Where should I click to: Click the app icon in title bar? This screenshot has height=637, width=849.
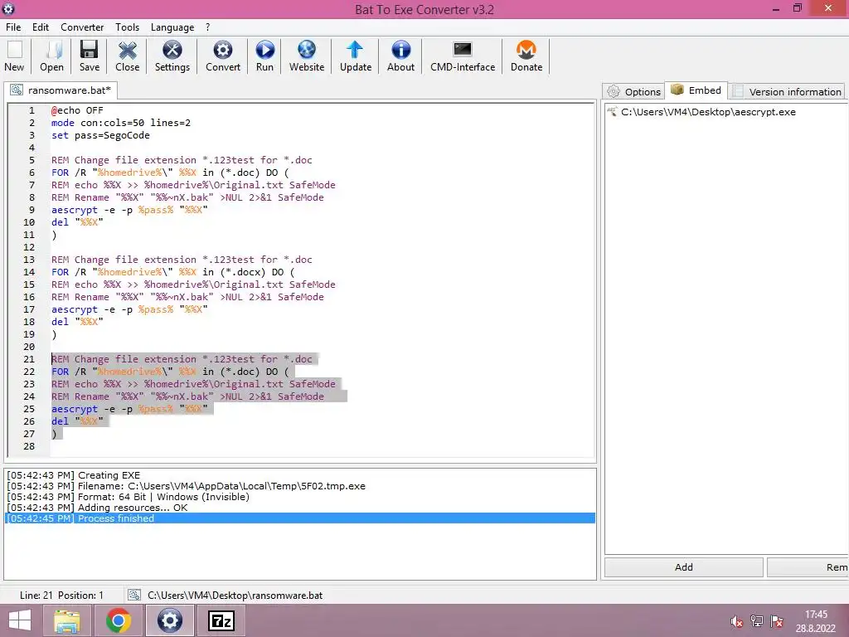(8, 8)
